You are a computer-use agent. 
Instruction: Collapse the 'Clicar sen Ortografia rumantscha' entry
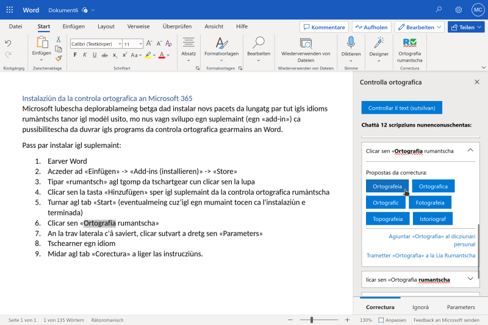pyautogui.click(x=470, y=150)
